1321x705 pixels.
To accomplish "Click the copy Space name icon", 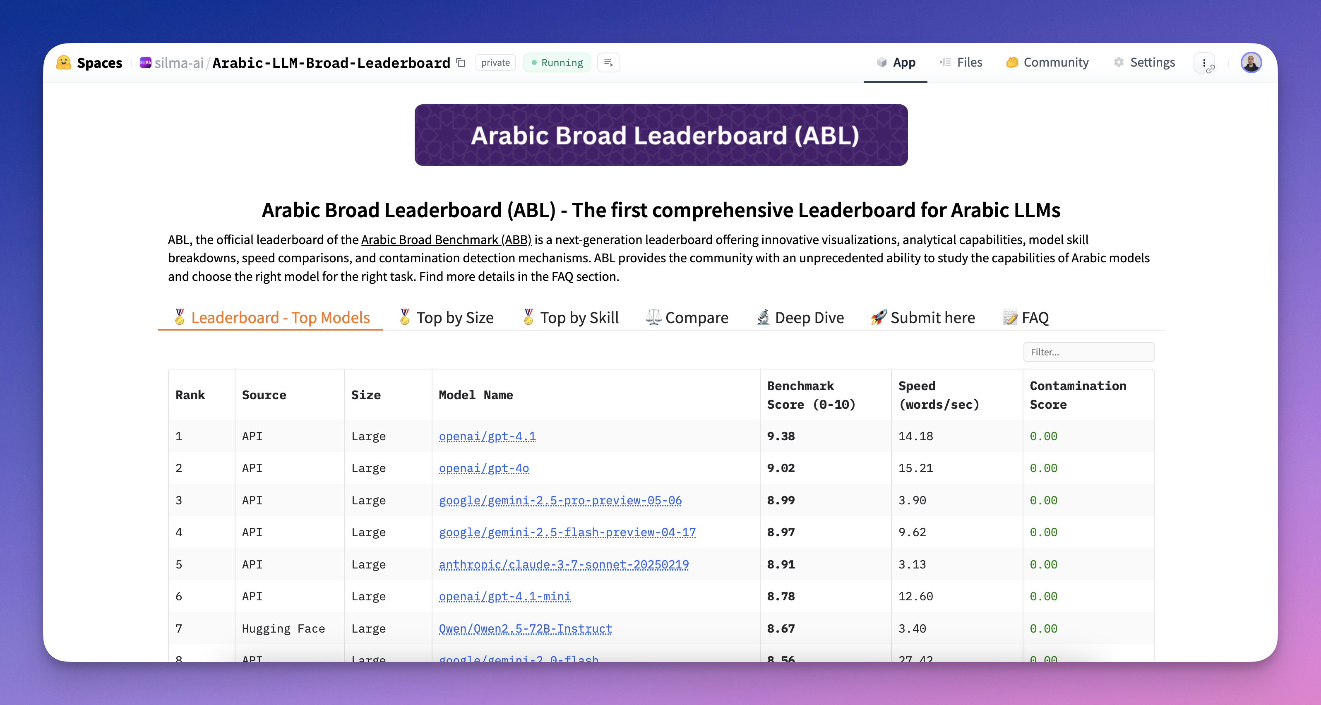I will [461, 62].
